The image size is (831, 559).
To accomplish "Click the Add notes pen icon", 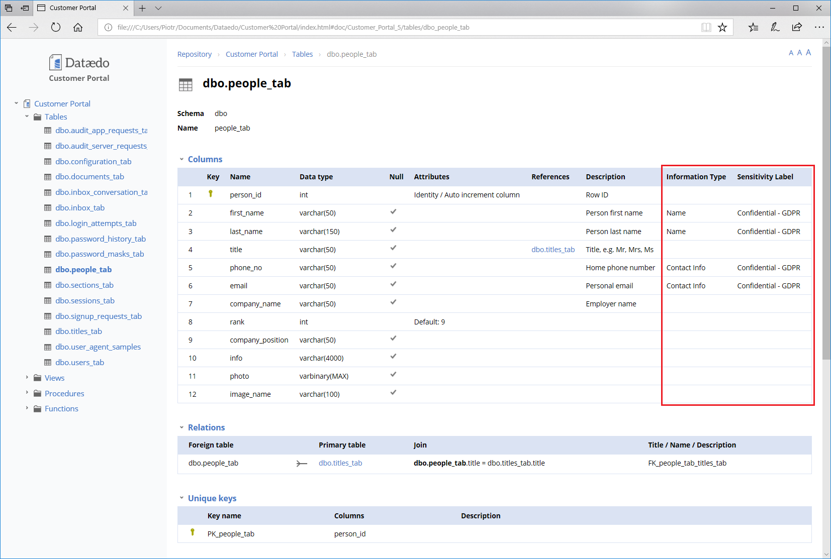I will click(775, 28).
